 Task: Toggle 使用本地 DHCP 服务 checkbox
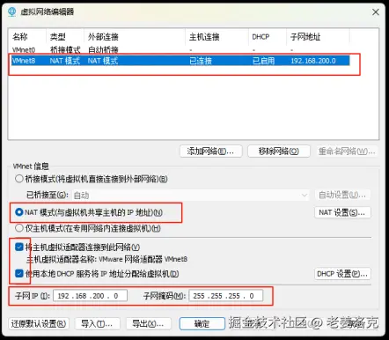tap(19, 274)
